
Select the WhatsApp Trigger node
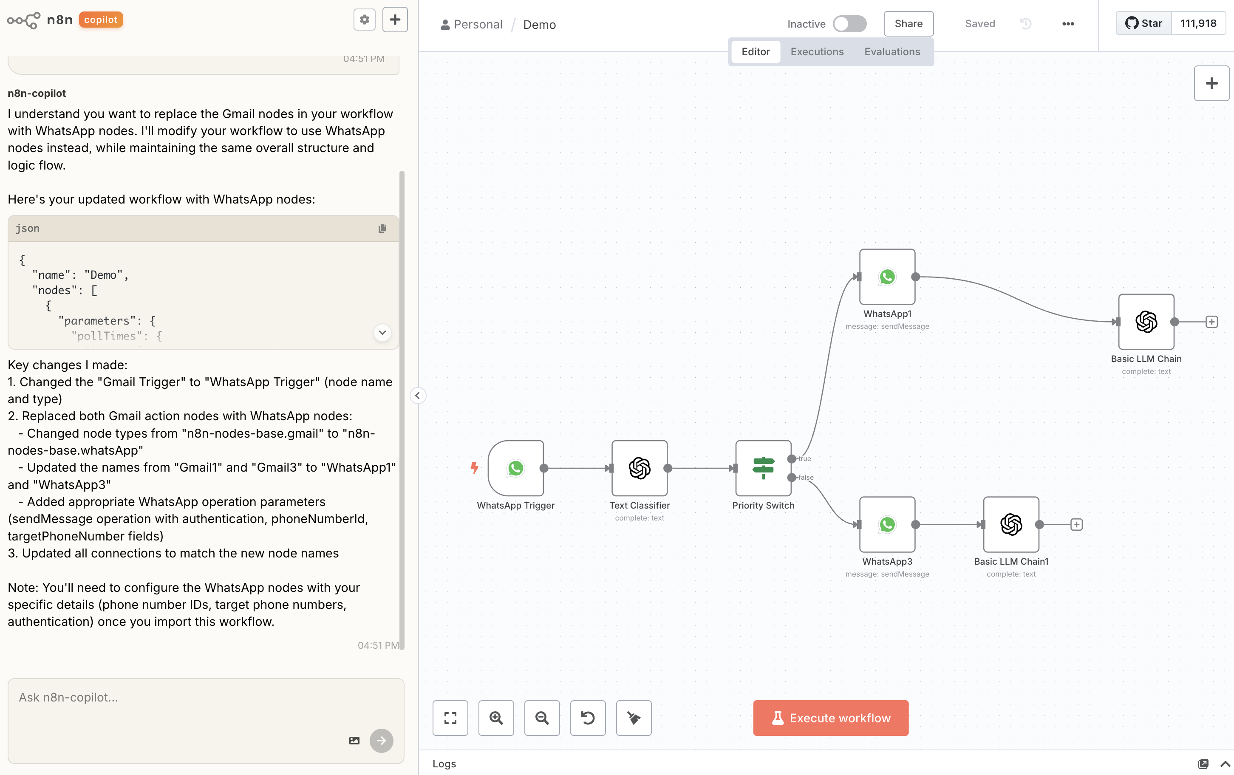[516, 469]
